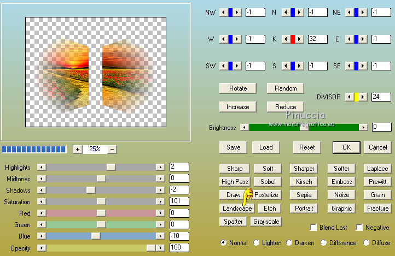
Task: Click the Save button
Action: pyautogui.click(x=233, y=147)
